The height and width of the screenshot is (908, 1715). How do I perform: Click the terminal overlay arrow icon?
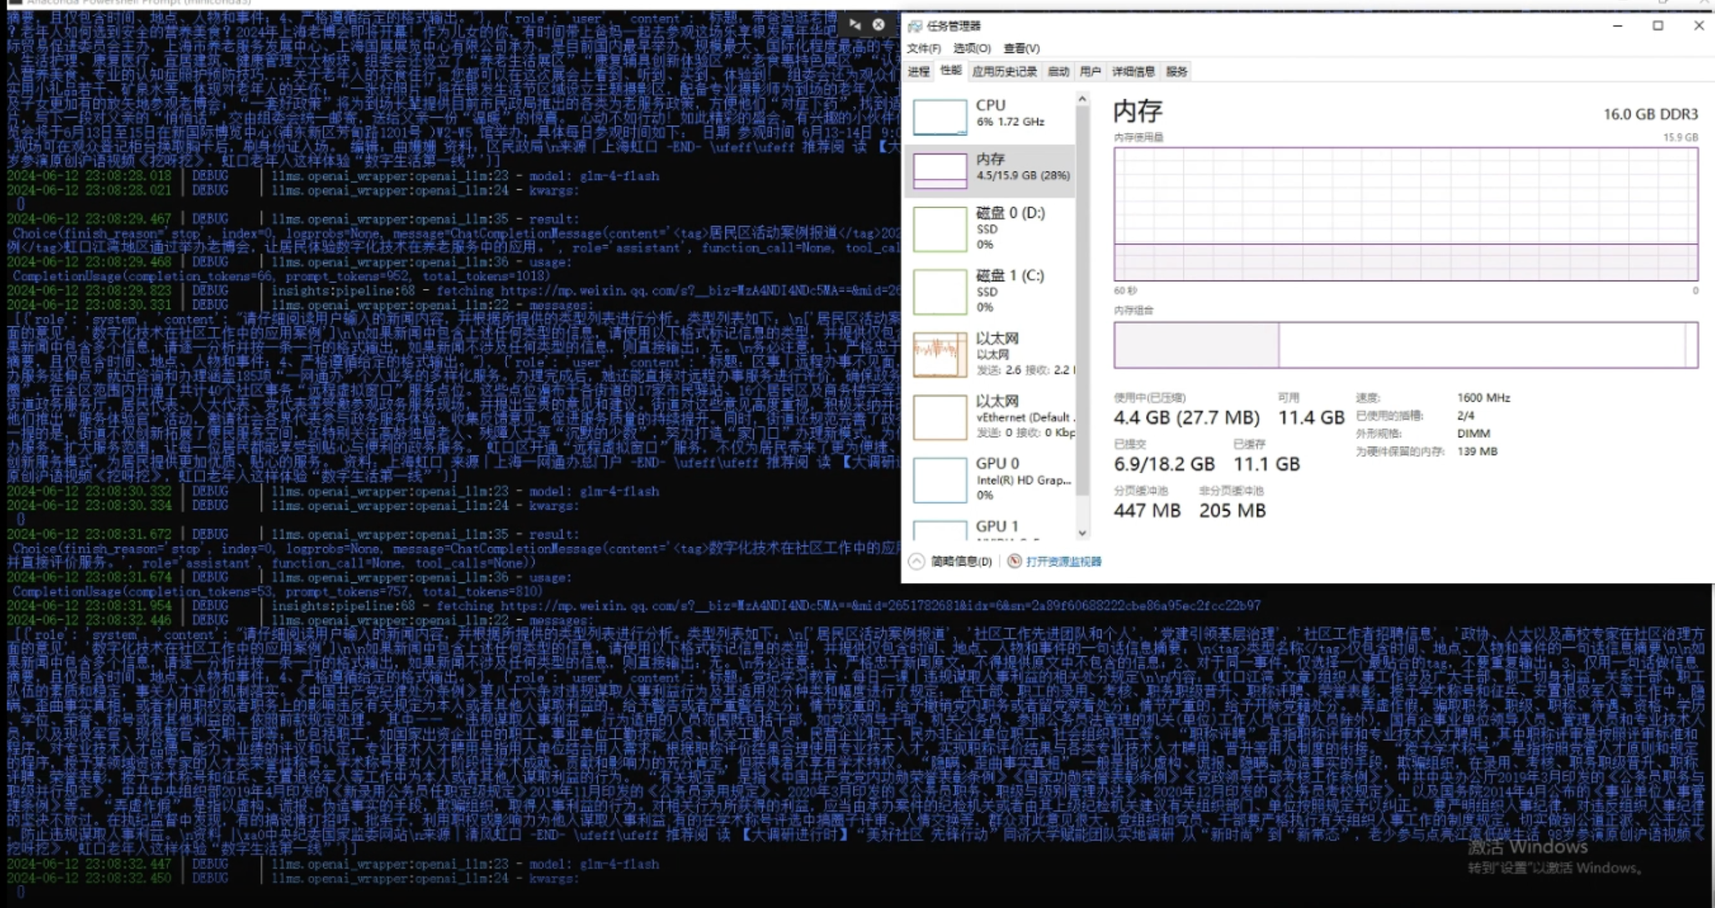(855, 25)
